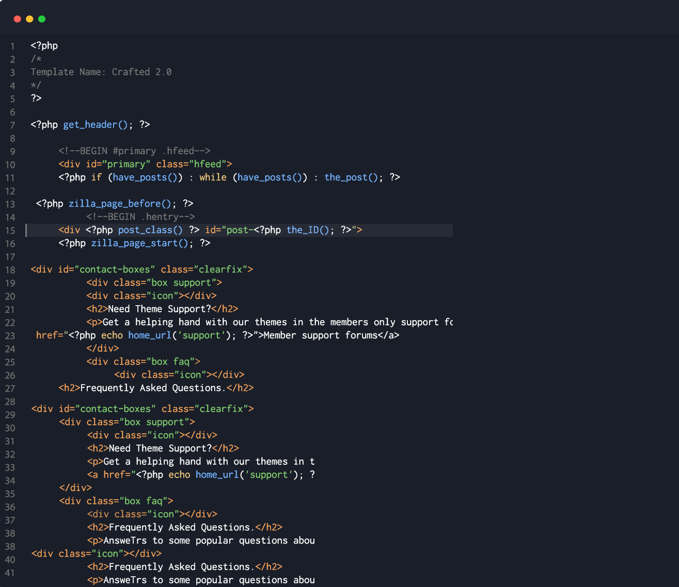The height and width of the screenshot is (587, 679).
Task: Click the yellow minimize window button
Action: coord(29,19)
